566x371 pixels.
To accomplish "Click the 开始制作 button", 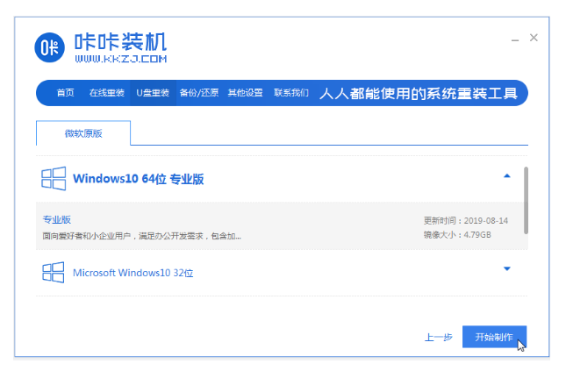I will coord(494,337).
